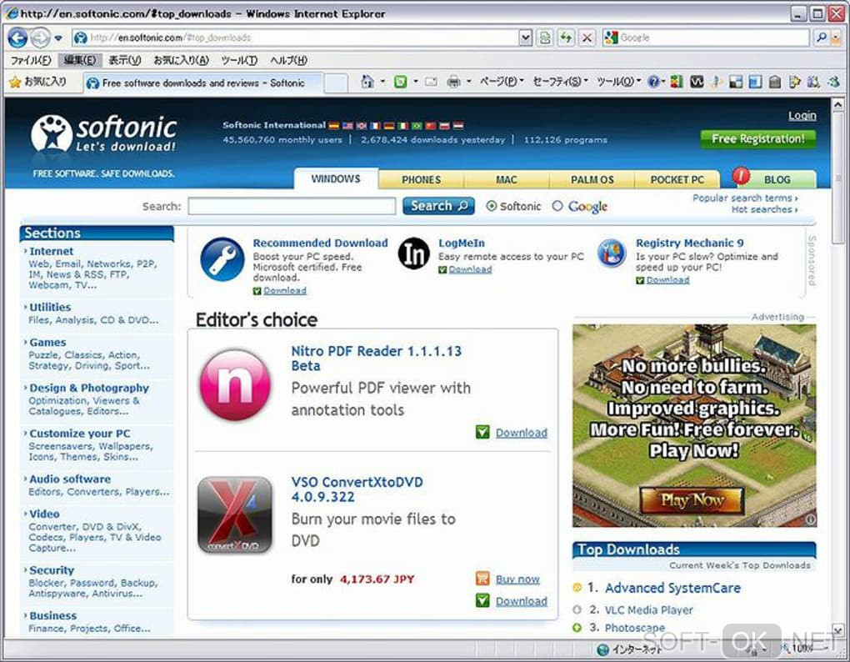The height and width of the screenshot is (662, 850).
Task: Click the Registry Mechanic 9 icon
Action: 612,253
